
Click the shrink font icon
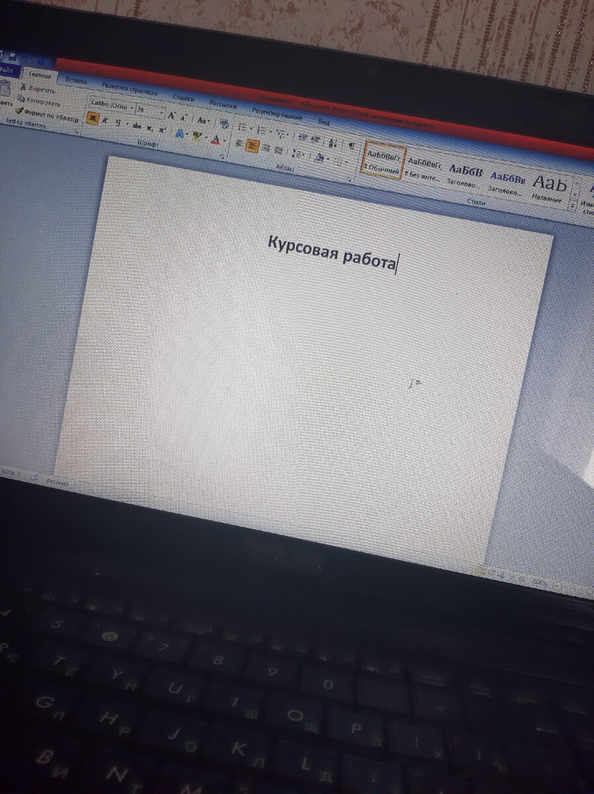point(185,118)
